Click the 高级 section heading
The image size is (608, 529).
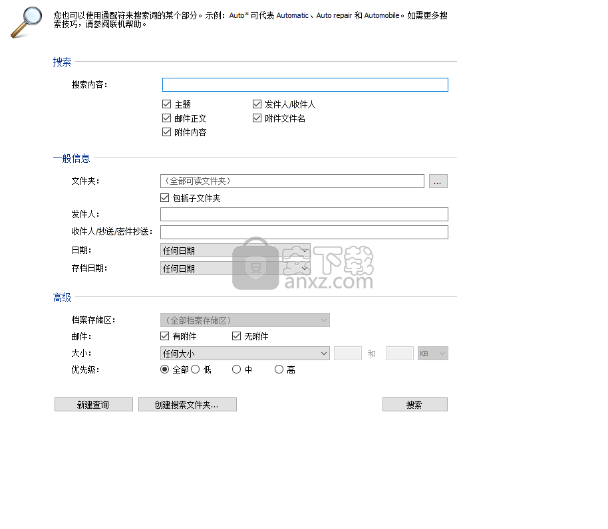click(x=62, y=298)
